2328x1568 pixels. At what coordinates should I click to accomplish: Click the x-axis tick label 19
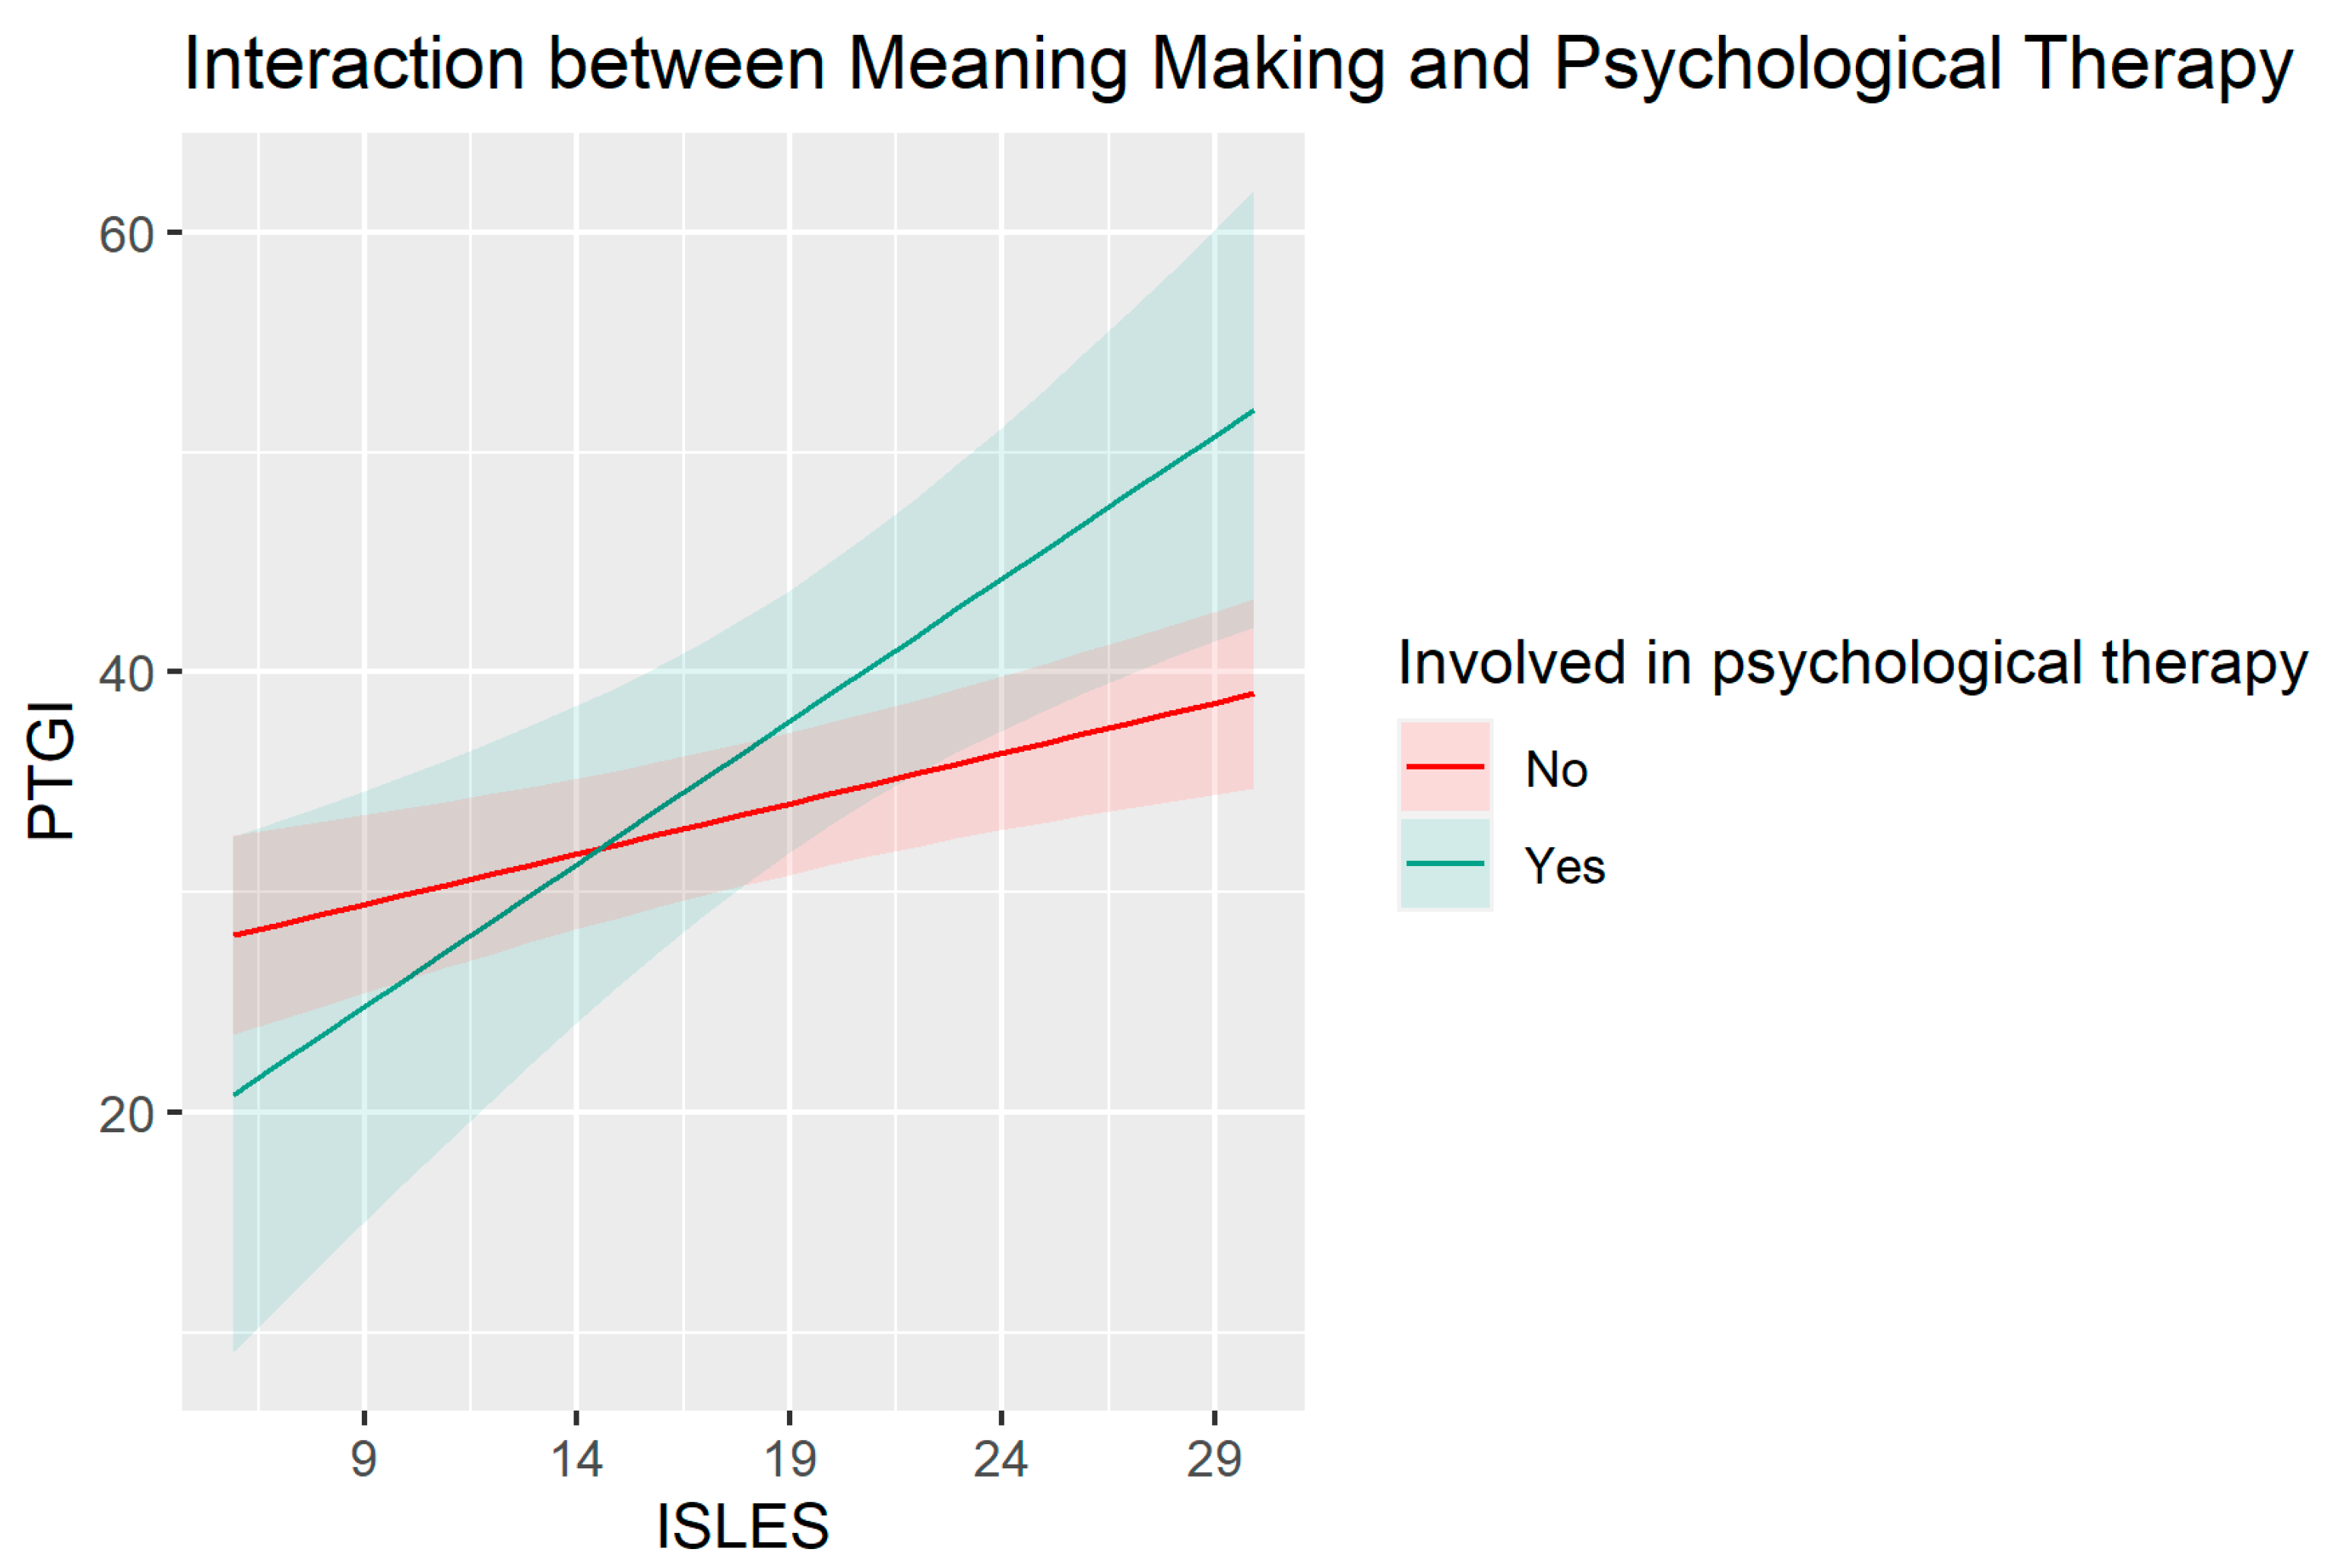click(790, 1460)
